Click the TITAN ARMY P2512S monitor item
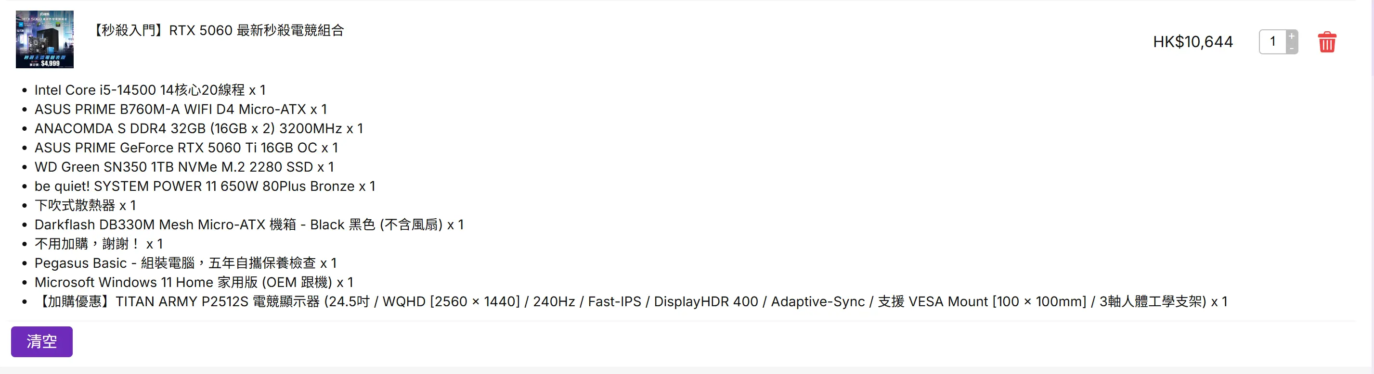This screenshot has width=1374, height=374. (631, 301)
